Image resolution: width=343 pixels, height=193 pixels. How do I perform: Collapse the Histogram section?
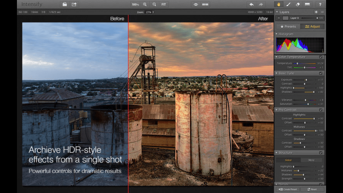(276, 34)
